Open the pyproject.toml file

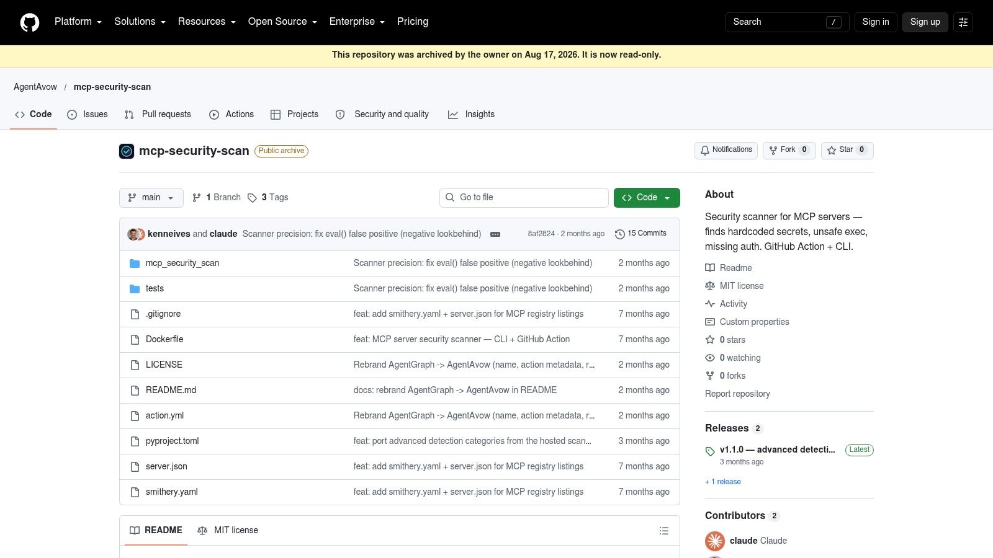click(173, 441)
